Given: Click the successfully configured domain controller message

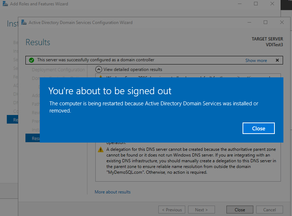Looking at the screenshot, I should coord(96,60).
